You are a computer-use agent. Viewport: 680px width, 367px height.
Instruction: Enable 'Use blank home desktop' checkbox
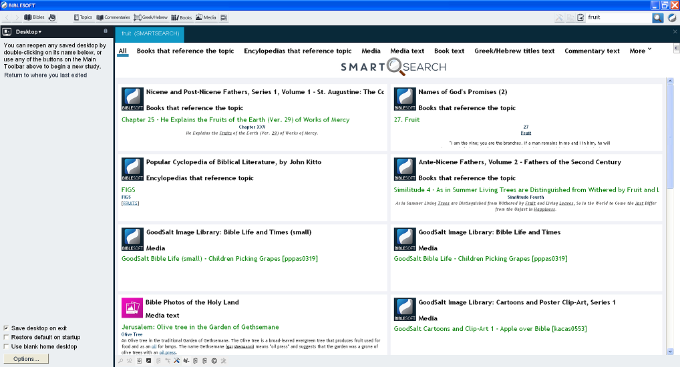pos(6,346)
